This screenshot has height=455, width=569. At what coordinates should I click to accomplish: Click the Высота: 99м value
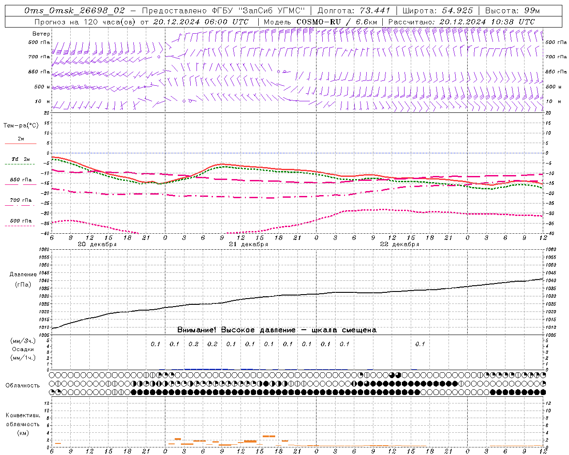513,11
